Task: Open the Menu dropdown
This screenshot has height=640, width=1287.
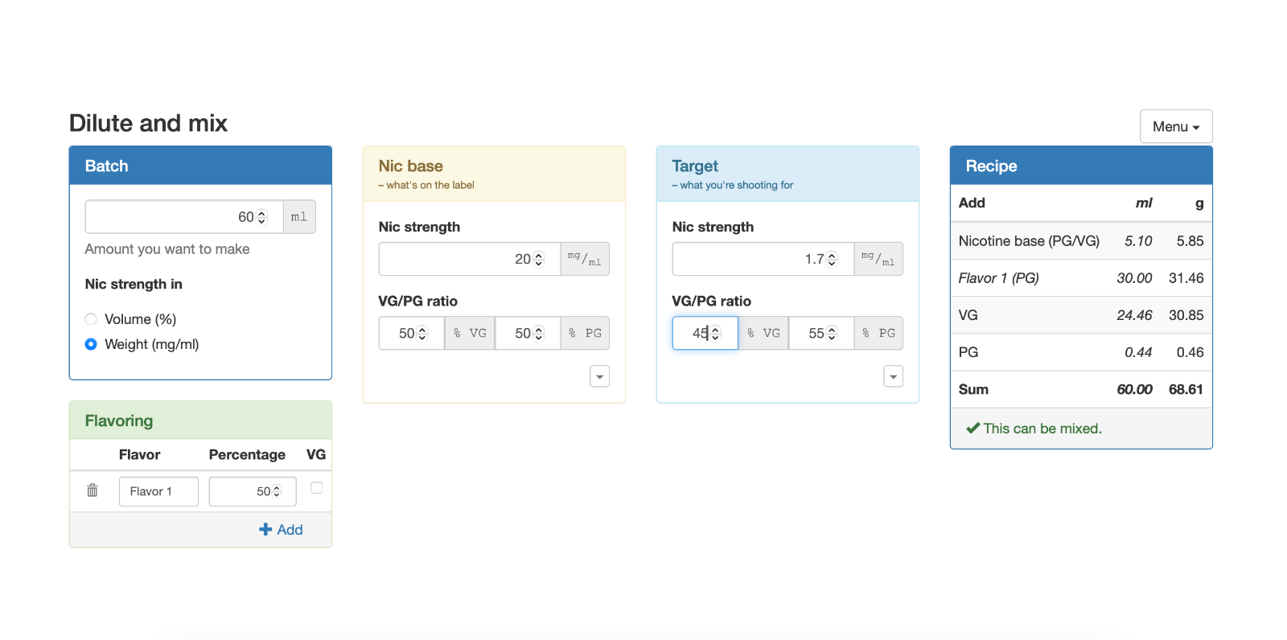Action: click(x=1176, y=126)
